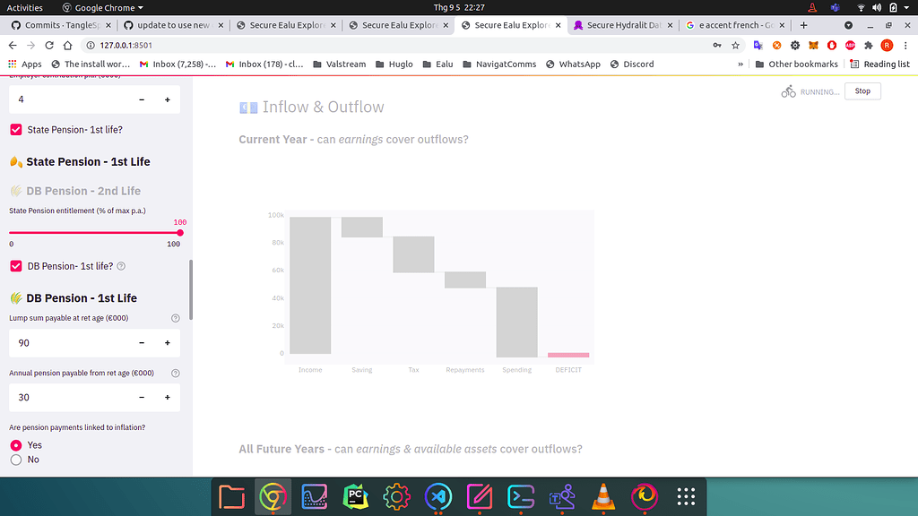
Task: Uncheck the DB Pension- 1st life checkbox
Action: 14,265
